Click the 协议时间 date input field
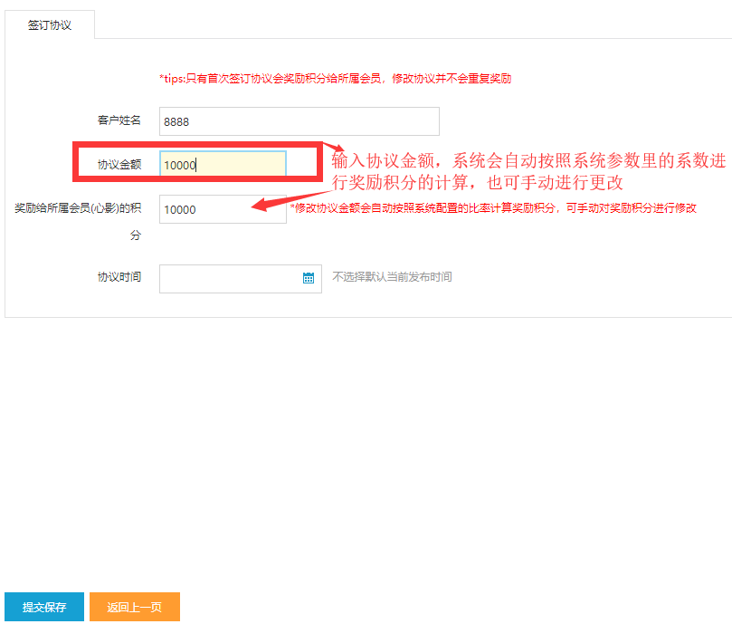 click(x=241, y=279)
